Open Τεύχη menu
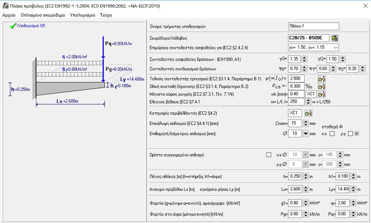This screenshot has height=223, width=371. tap(106, 15)
